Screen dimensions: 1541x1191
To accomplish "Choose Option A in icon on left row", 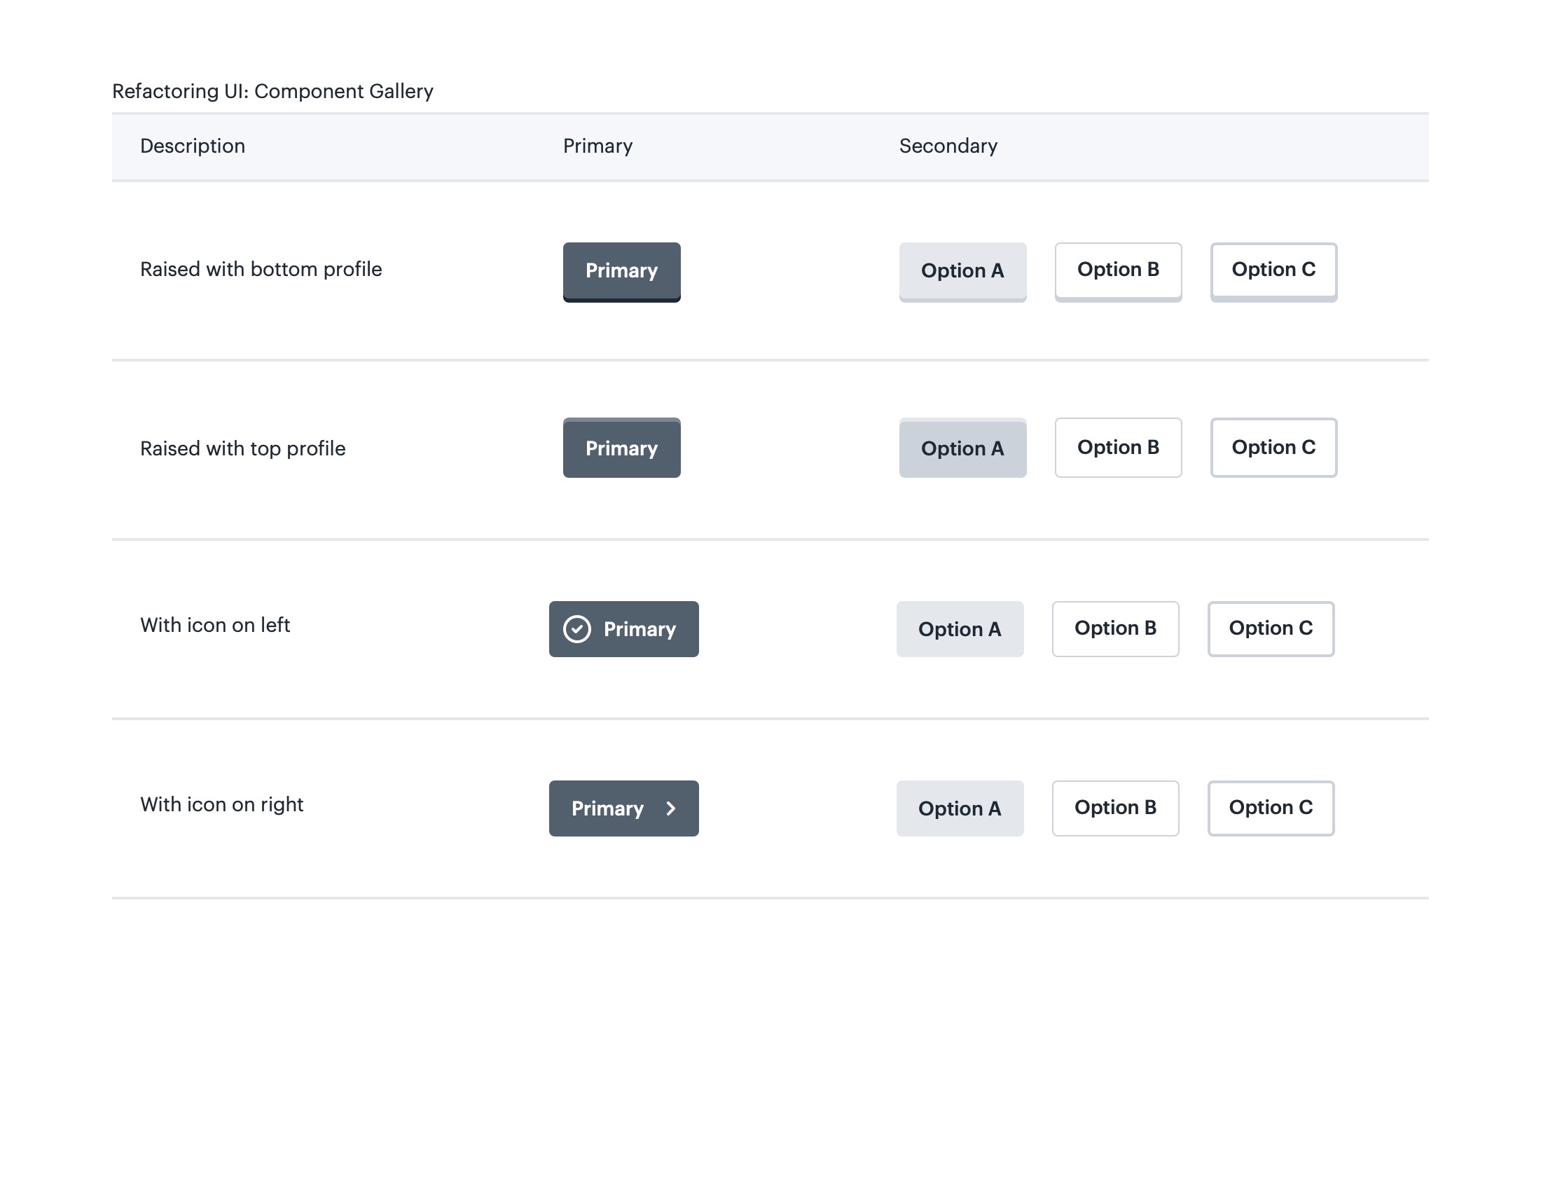I will [x=959, y=628].
